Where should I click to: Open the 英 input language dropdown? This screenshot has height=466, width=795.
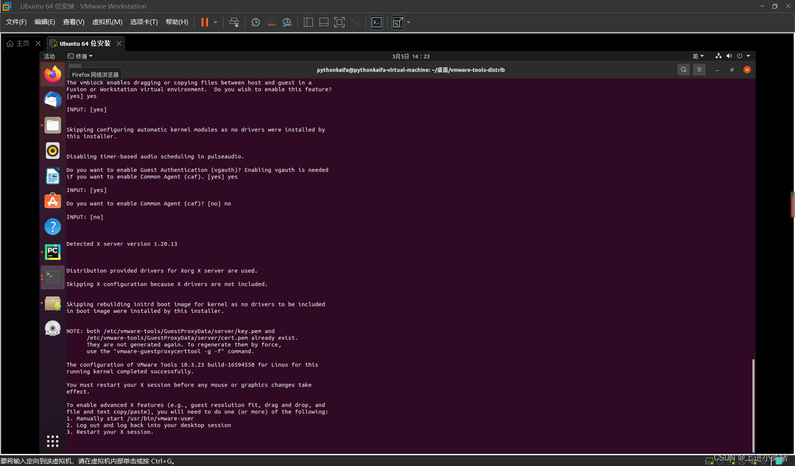[x=697, y=56]
